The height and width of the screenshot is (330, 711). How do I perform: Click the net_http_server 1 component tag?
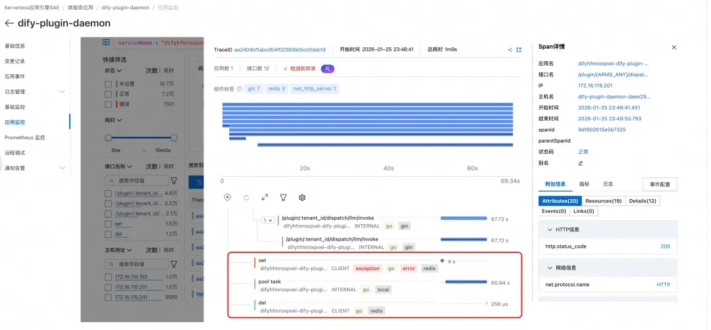click(x=315, y=89)
